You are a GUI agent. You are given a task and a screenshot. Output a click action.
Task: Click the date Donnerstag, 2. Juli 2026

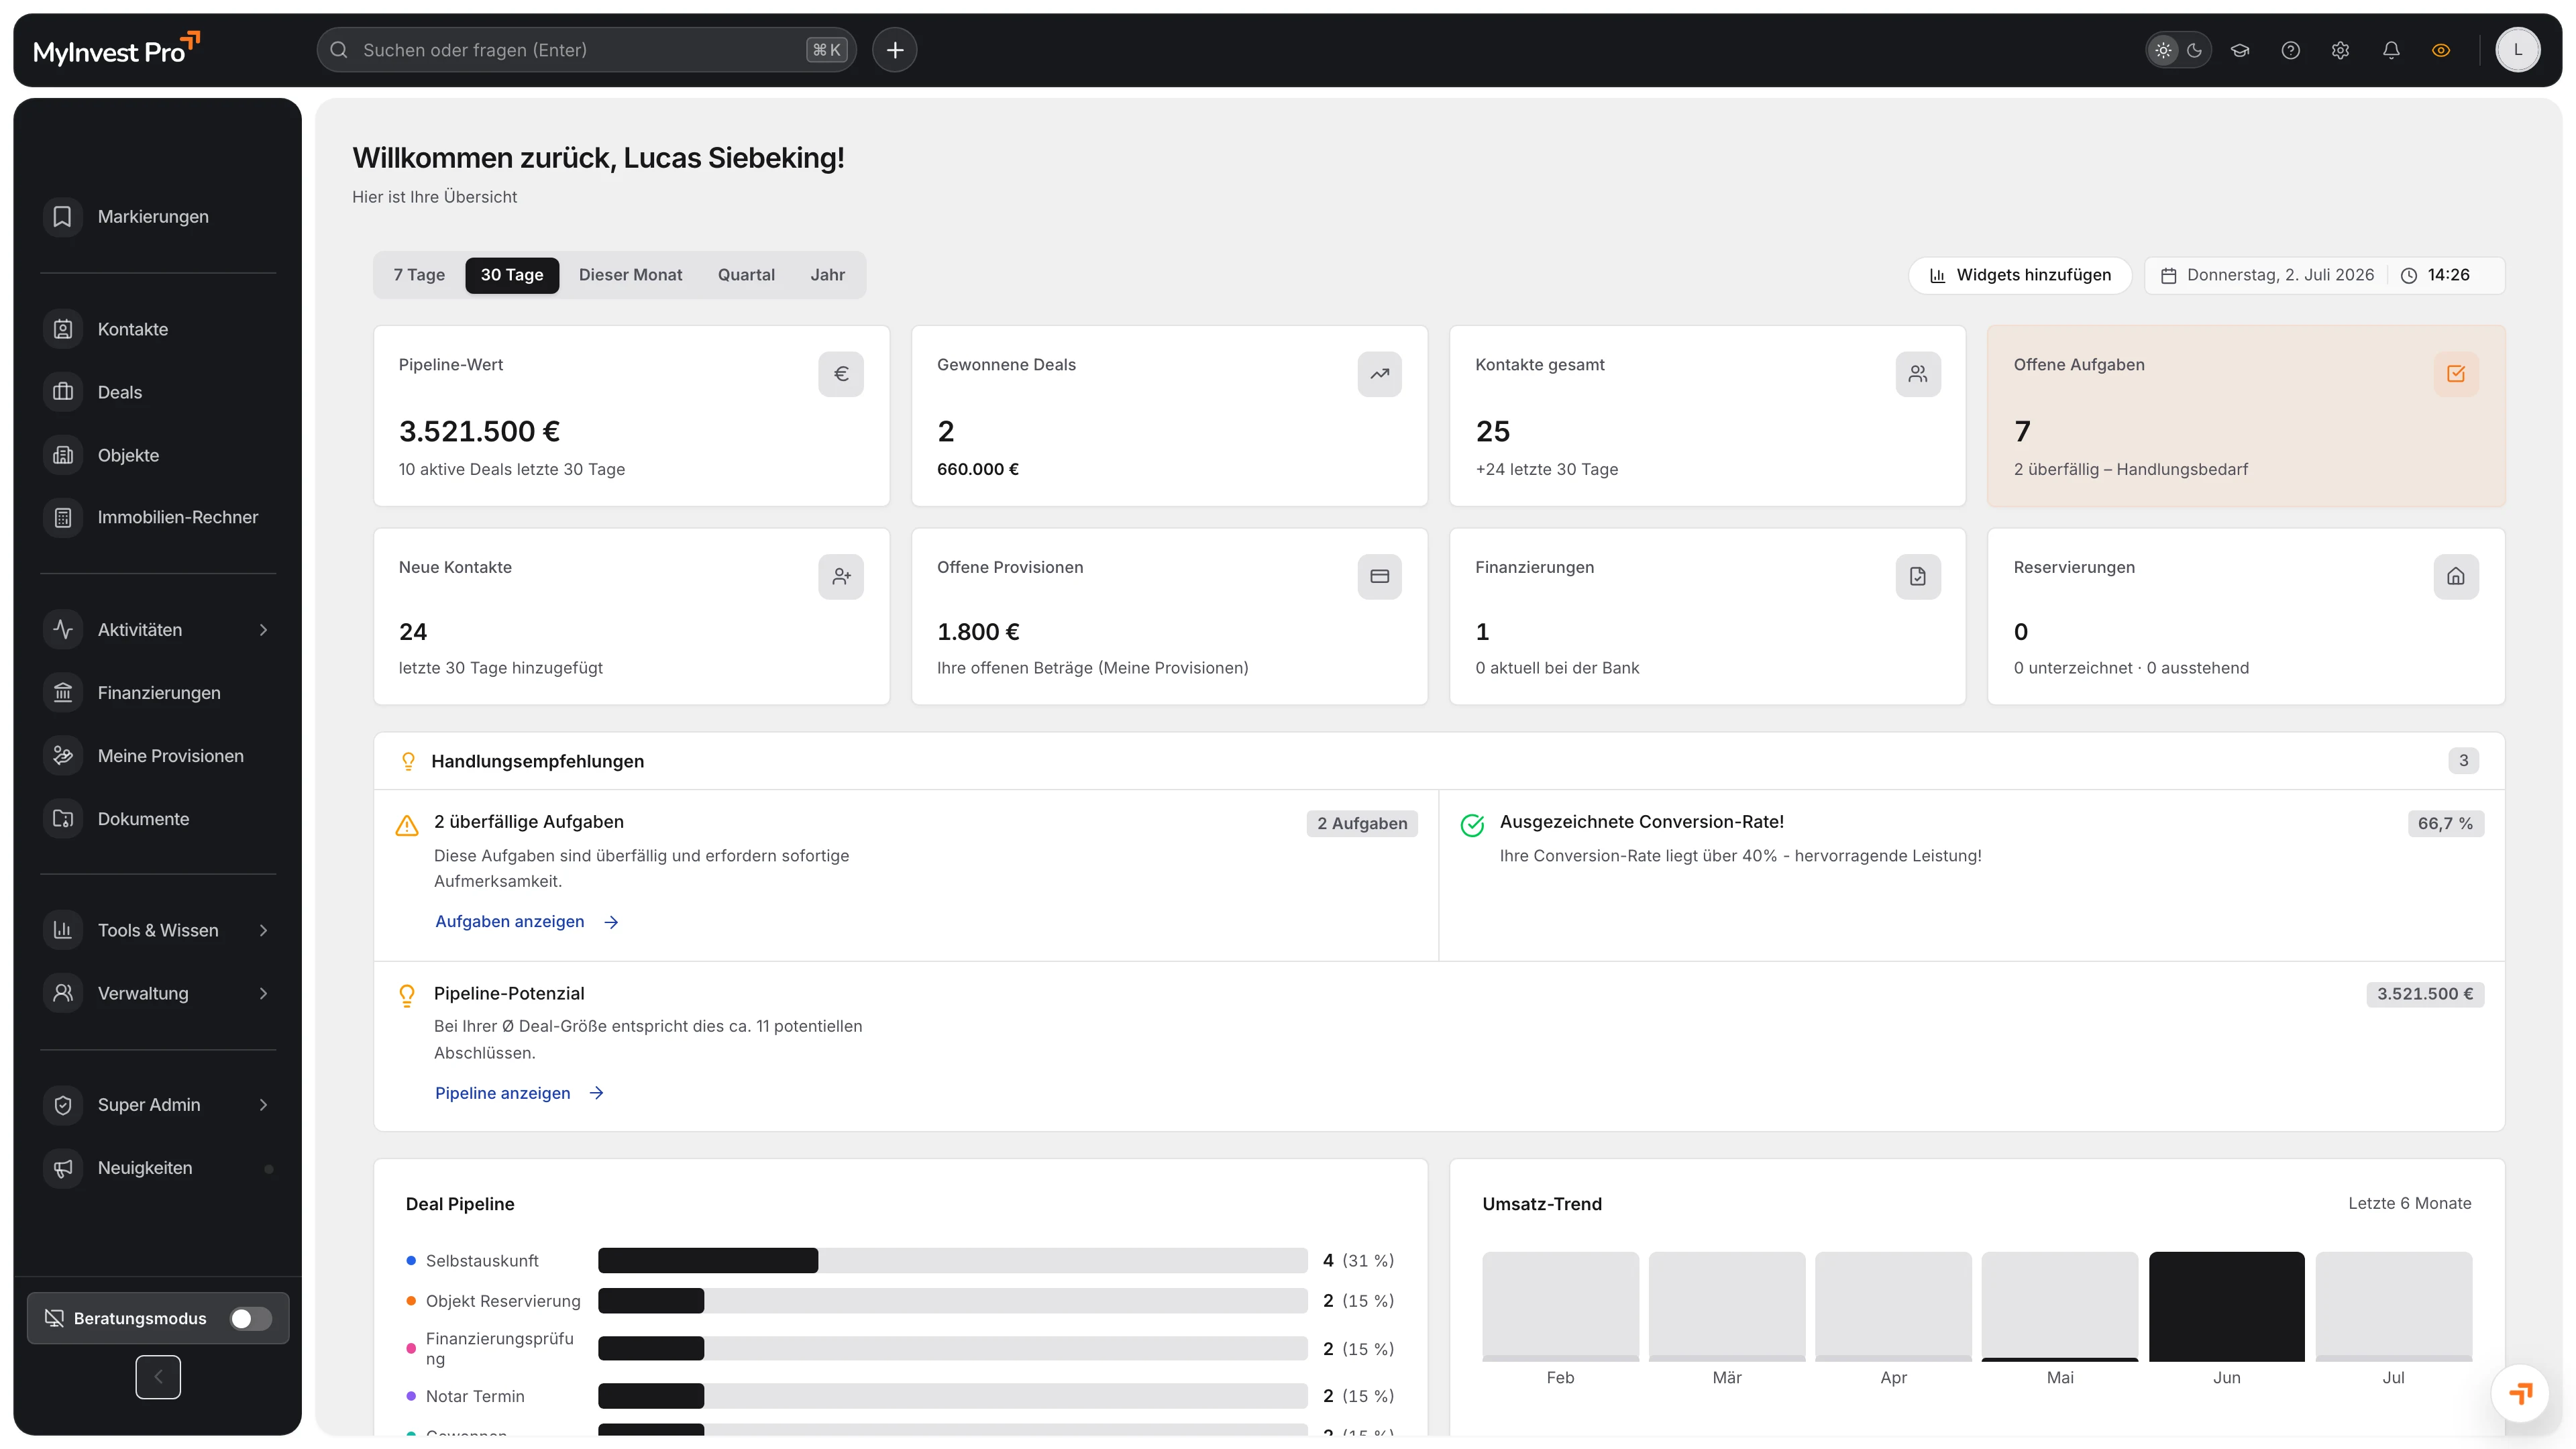point(2279,275)
